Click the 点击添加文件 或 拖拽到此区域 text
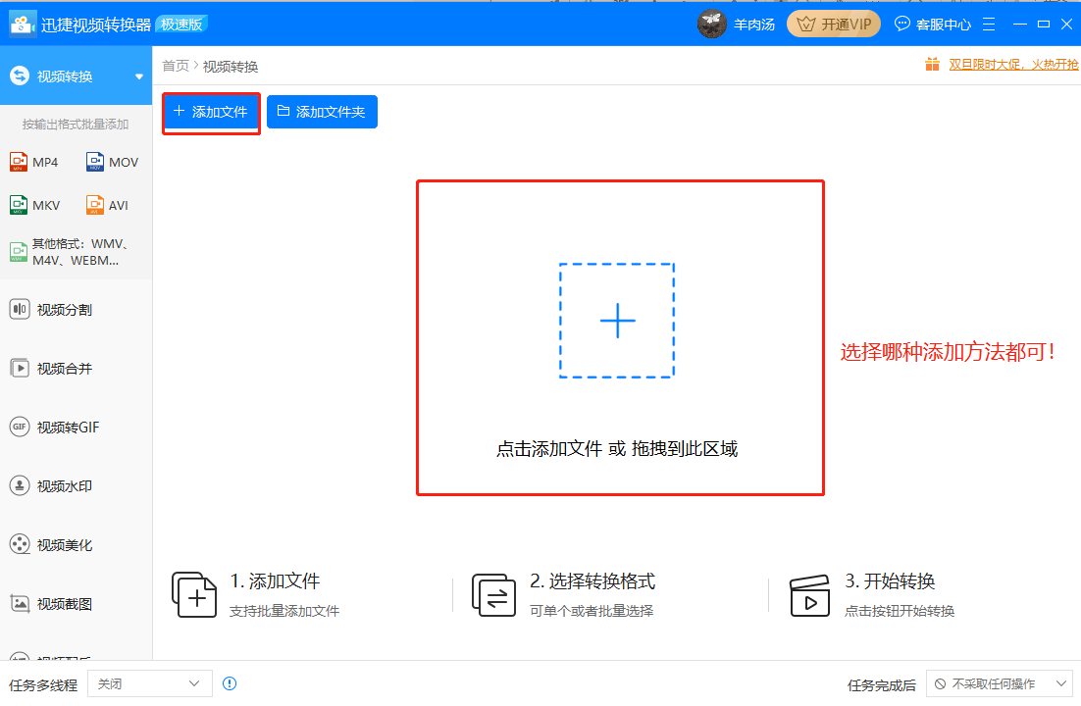This screenshot has width=1081, height=706. 617,449
